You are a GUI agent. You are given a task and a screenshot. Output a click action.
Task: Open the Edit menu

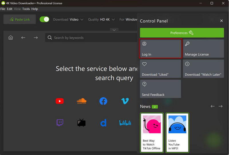pyautogui.click(x=10, y=9)
